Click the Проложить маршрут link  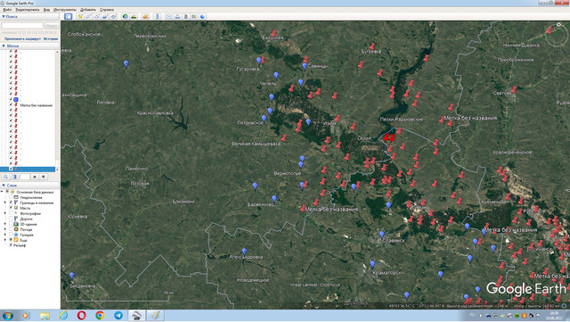[22, 38]
